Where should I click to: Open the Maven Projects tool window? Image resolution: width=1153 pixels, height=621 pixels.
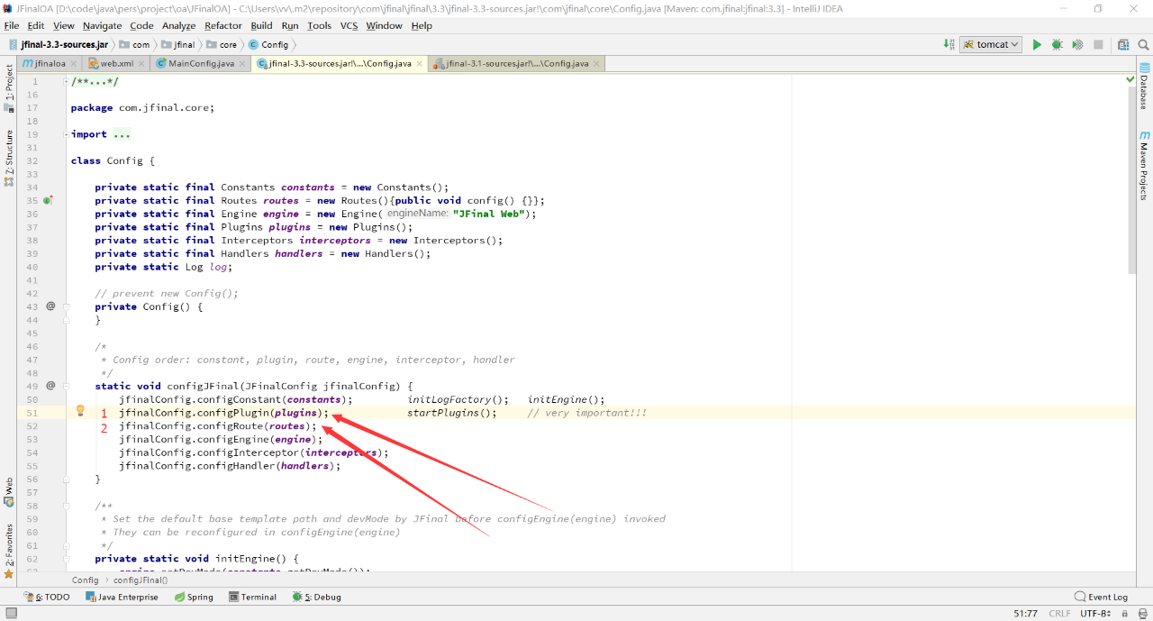click(1144, 166)
